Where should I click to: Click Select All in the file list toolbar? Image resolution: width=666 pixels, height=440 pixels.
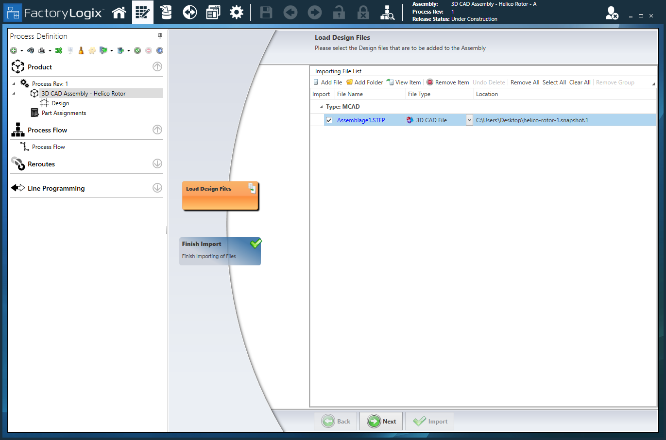554,82
